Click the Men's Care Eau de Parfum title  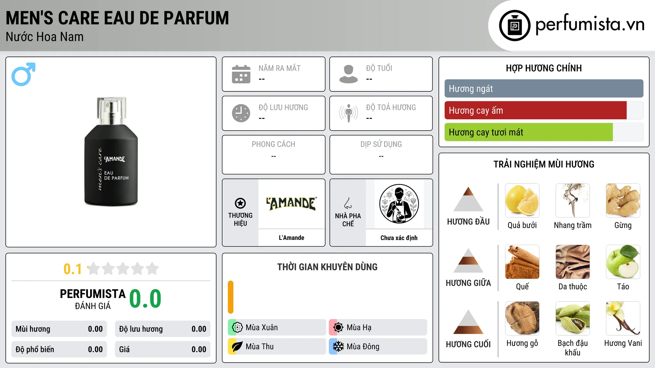[x=117, y=18]
